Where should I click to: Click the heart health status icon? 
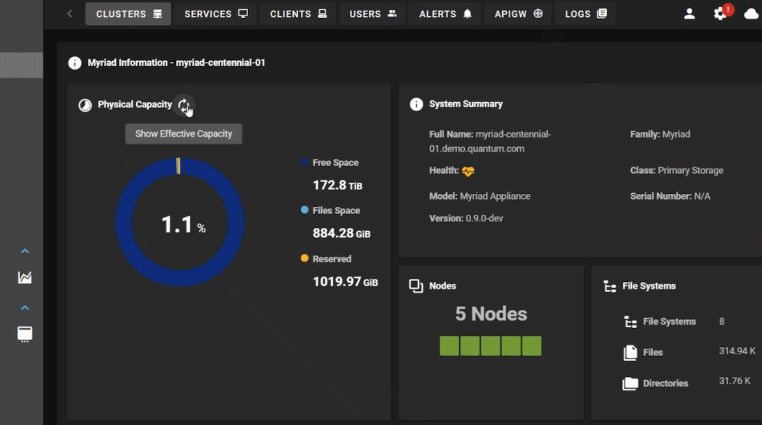coord(468,171)
